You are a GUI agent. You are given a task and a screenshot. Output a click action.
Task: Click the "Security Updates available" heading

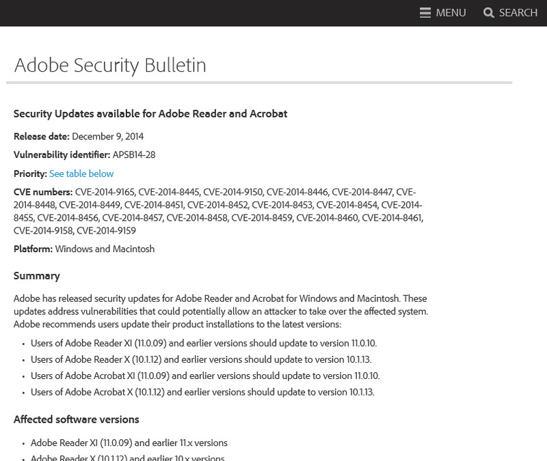(x=150, y=114)
